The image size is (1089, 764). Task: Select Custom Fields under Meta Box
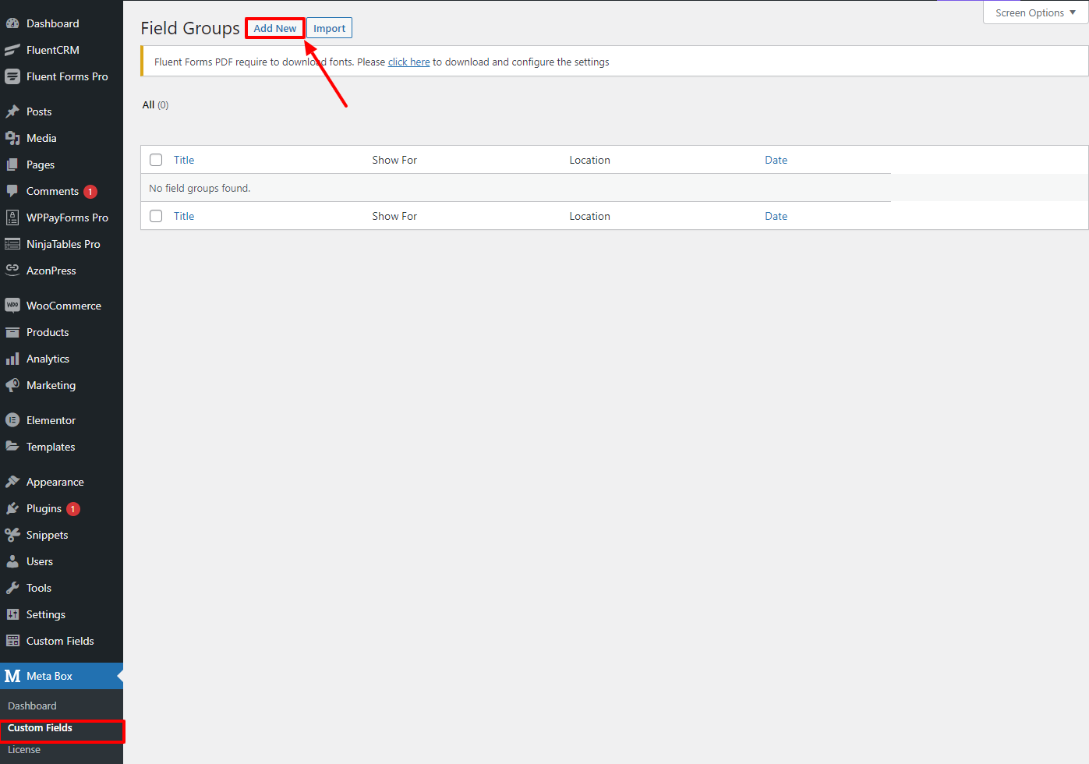click(x=40, y=728)
